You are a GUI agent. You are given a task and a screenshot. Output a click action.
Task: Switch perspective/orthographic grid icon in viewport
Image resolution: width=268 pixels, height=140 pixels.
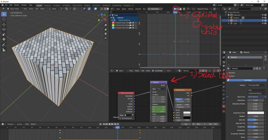pos(106,38)
